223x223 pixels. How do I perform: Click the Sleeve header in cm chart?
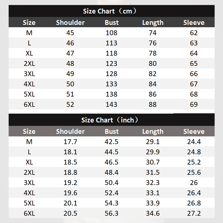click(194, 23)
